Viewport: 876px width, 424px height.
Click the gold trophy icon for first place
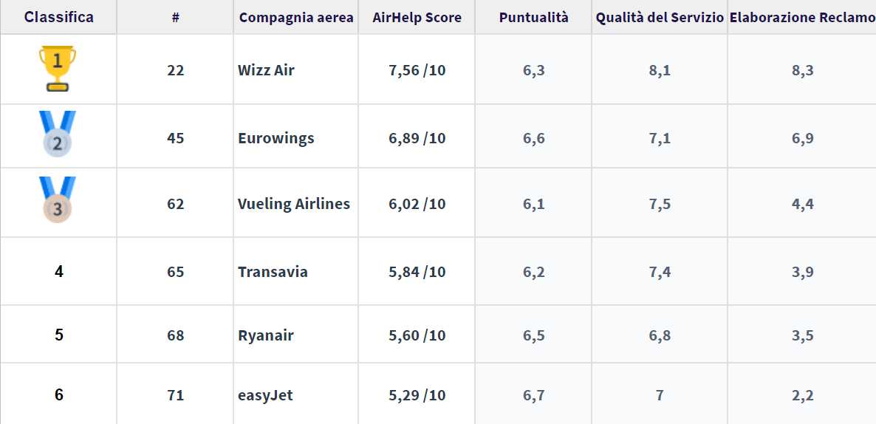pos(58,69)
